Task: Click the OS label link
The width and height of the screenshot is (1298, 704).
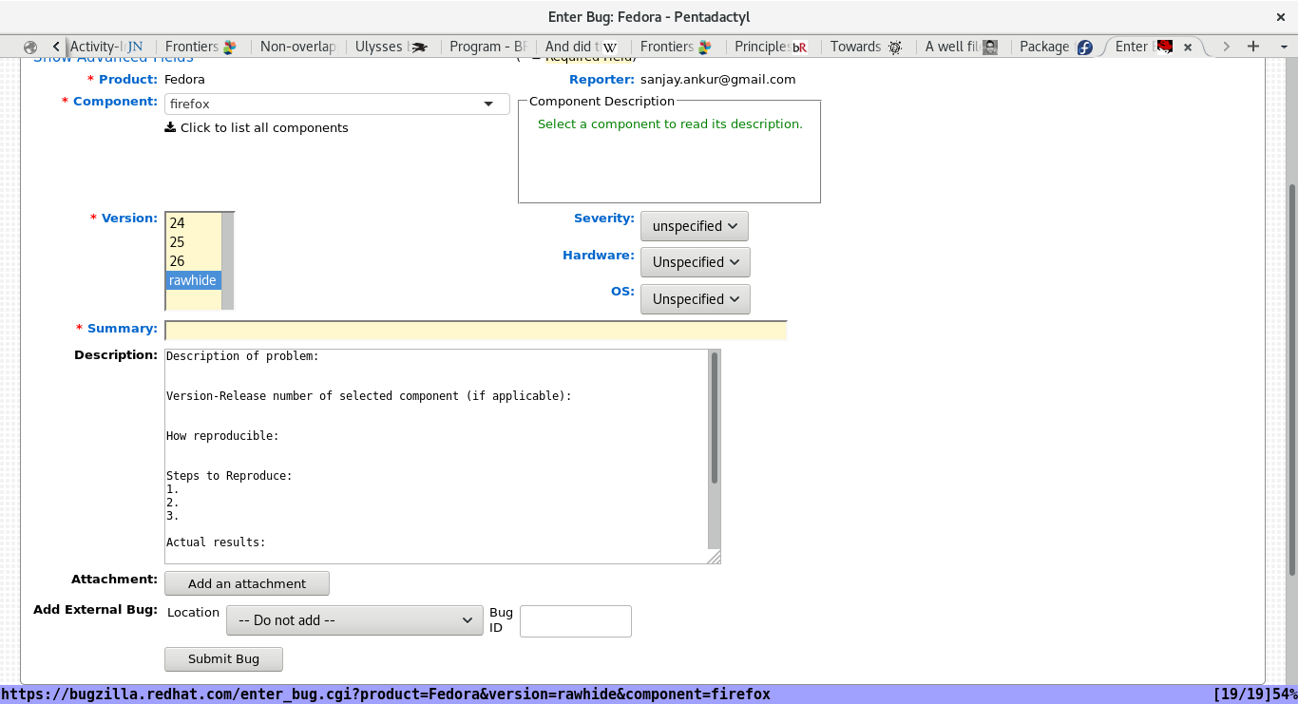Action: 622,292
